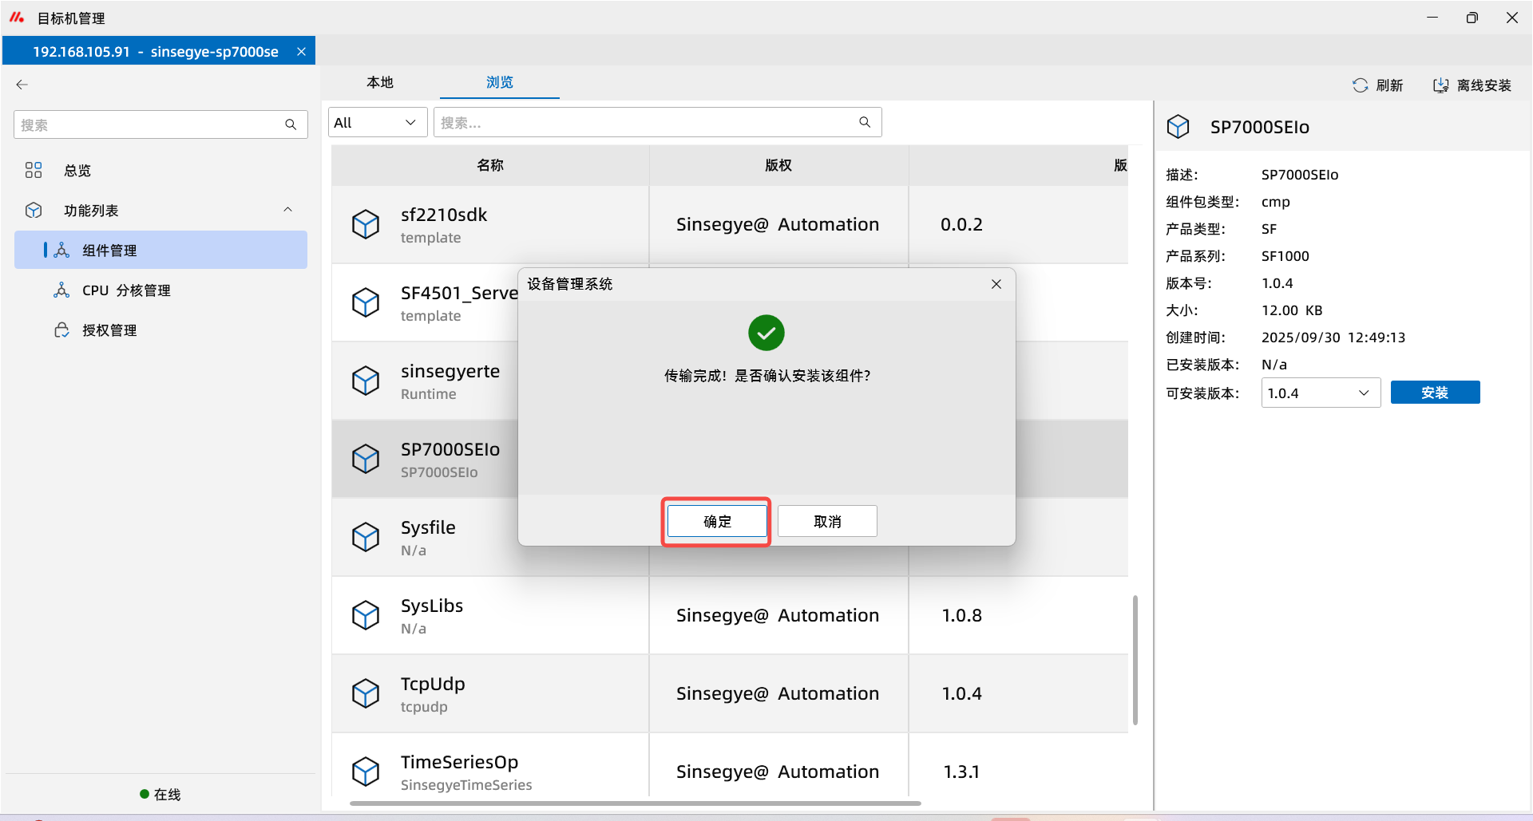1533x821 pixels.
Task: Click the horizontal scrollbar below the table
Action: click(x=636, y=803)
